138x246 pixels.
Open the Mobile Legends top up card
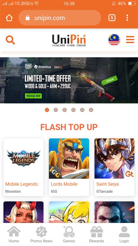click(x=24, y=167)
